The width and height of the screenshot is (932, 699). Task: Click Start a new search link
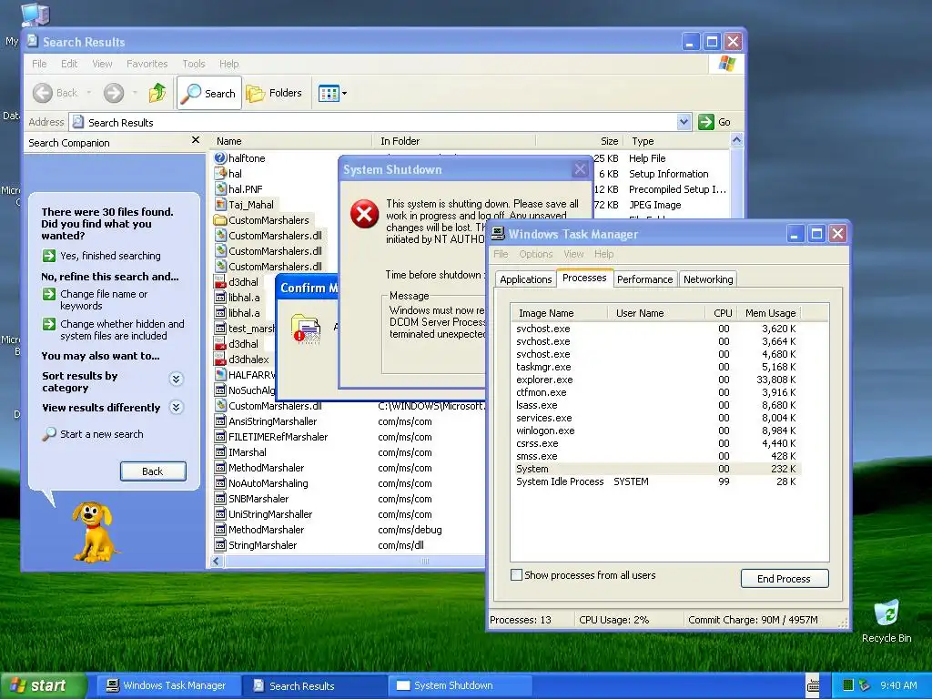[102, 434]
